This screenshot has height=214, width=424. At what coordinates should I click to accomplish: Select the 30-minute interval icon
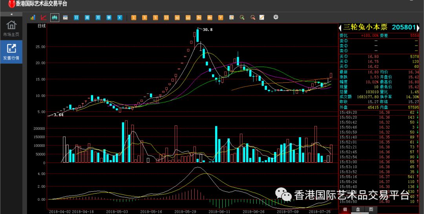coord(177,18)
